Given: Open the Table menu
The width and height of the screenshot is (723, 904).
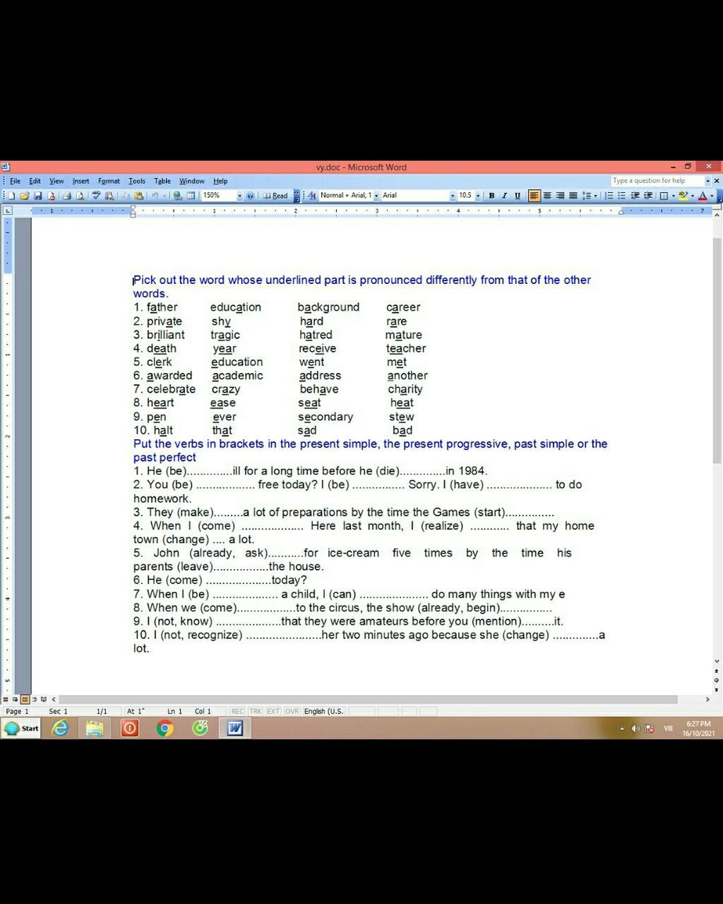Looking at the screenshot, I should pyautogui.click(x=162, y=181).
